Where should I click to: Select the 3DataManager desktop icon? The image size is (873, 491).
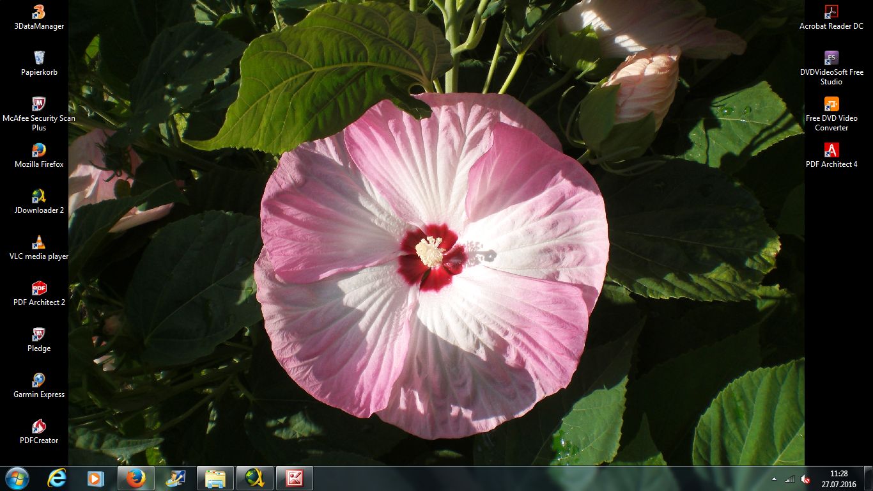39,13
